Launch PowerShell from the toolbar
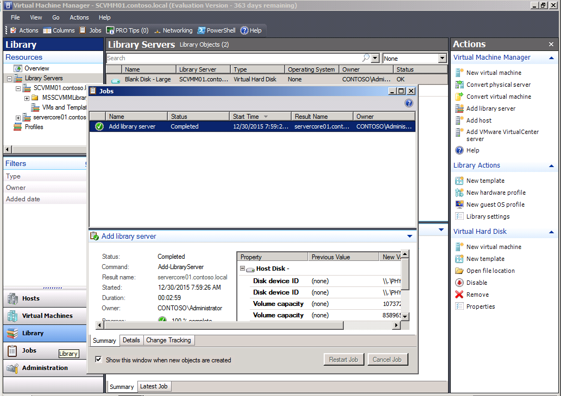561x396 pixels. (217, 30)
